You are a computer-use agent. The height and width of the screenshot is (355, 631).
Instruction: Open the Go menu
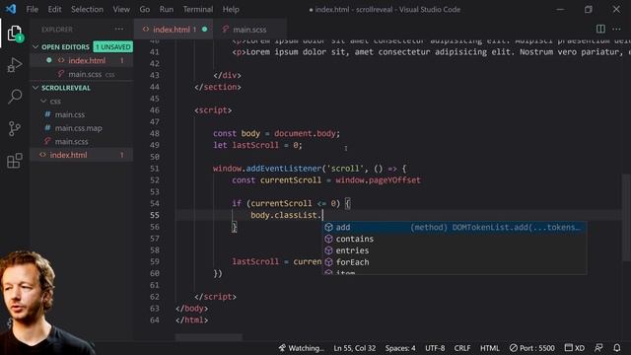point(145,9)
